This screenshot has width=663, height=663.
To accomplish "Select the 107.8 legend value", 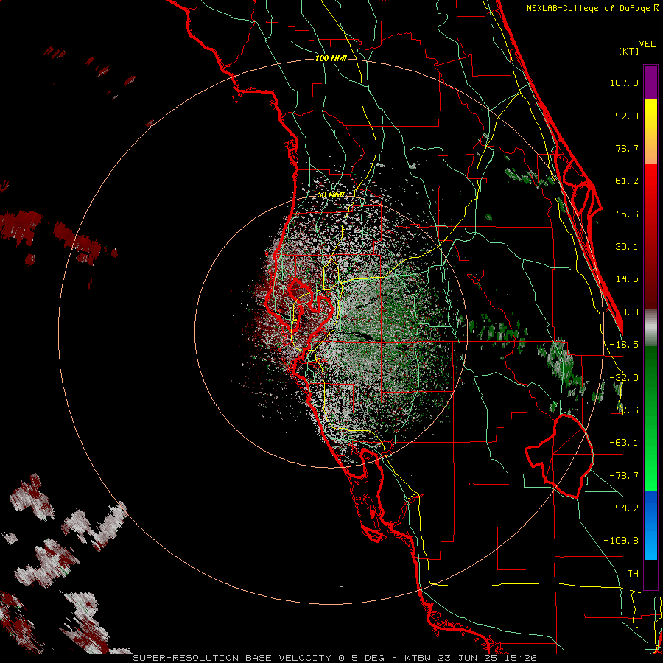I will click(x=624, y=83).
